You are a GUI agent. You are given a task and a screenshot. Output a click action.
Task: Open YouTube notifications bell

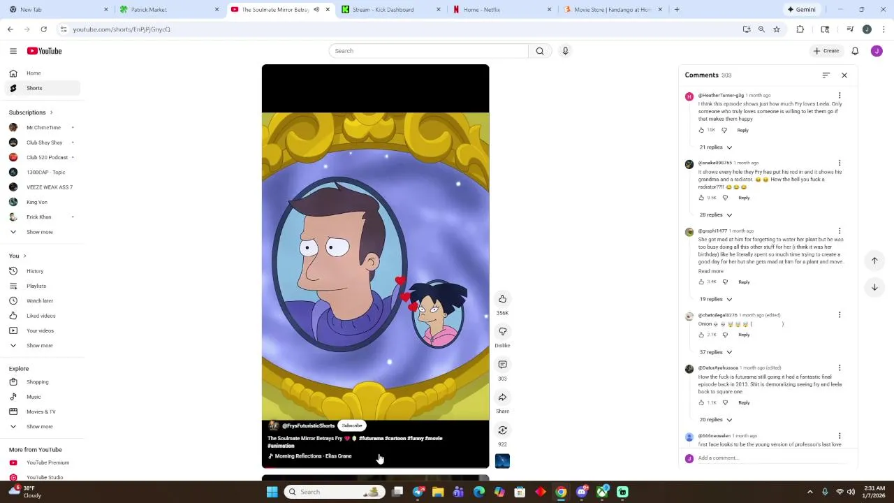855,51
